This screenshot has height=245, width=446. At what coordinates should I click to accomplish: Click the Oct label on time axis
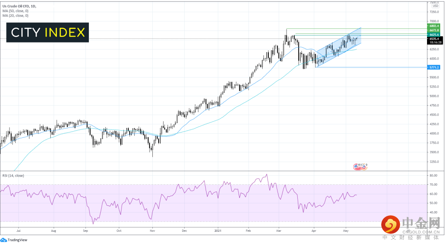119,231
